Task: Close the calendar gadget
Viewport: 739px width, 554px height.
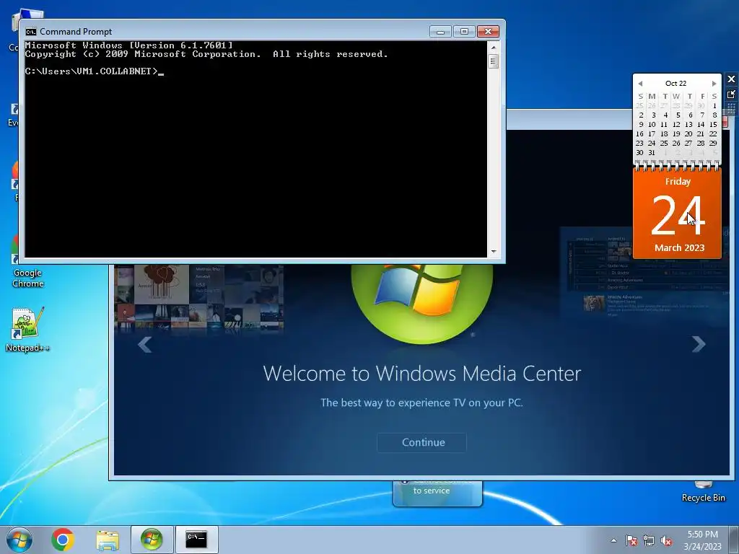Action: [731, 79]
